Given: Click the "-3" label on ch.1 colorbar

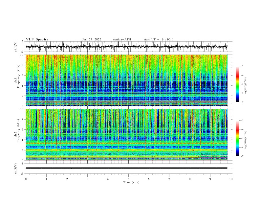Looking at the screenshot, I should click(242, 66).
